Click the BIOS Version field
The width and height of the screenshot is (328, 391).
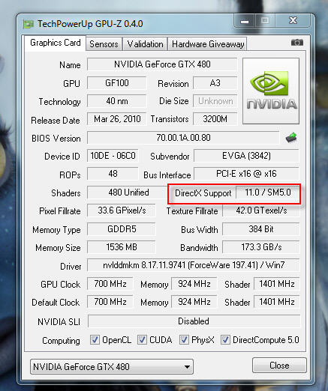coord(183,138)
